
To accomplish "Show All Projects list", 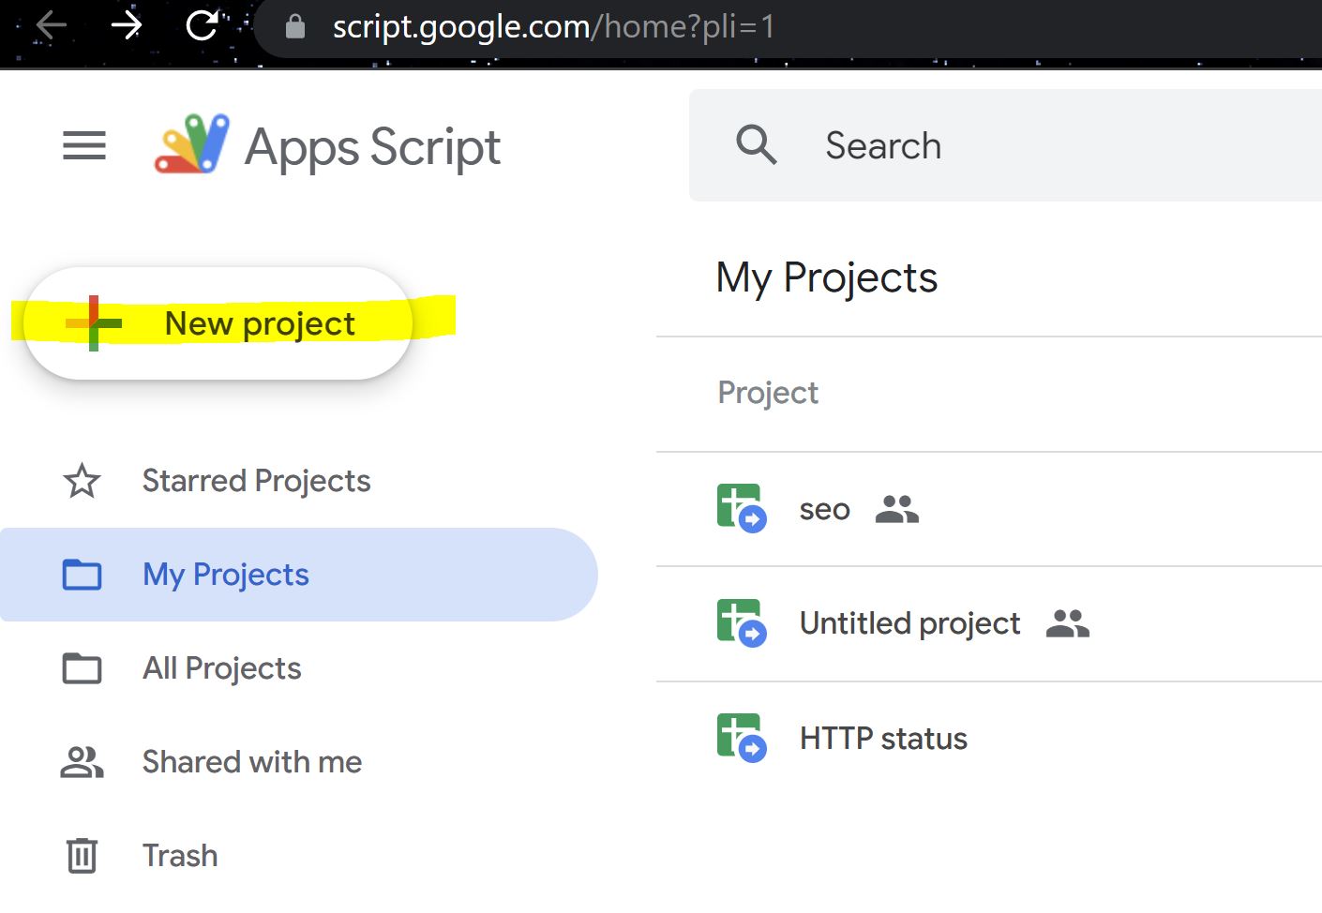I will click(221, 668).
